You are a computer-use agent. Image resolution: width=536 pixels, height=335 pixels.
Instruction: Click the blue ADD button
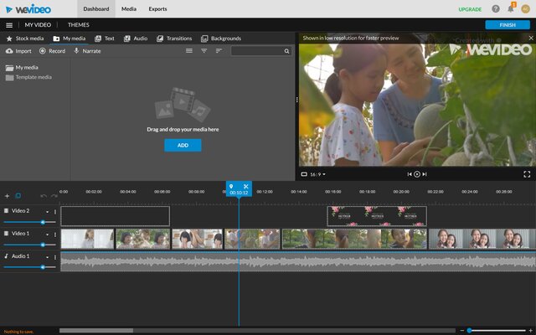click(x=183, y=145)
